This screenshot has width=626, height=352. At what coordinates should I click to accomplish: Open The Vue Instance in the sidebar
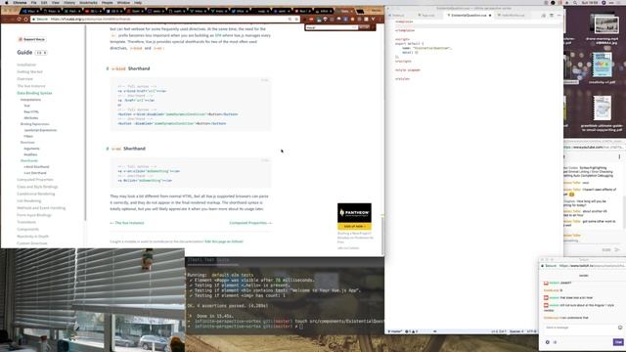[x=31, y=86]
